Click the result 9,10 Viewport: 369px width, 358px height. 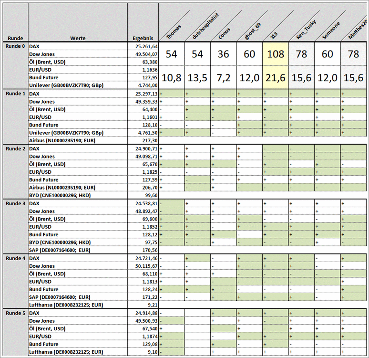point(153,352)
